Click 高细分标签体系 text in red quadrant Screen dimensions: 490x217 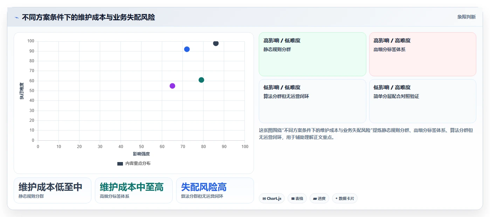pyautogui.click(x=389, y=49)
